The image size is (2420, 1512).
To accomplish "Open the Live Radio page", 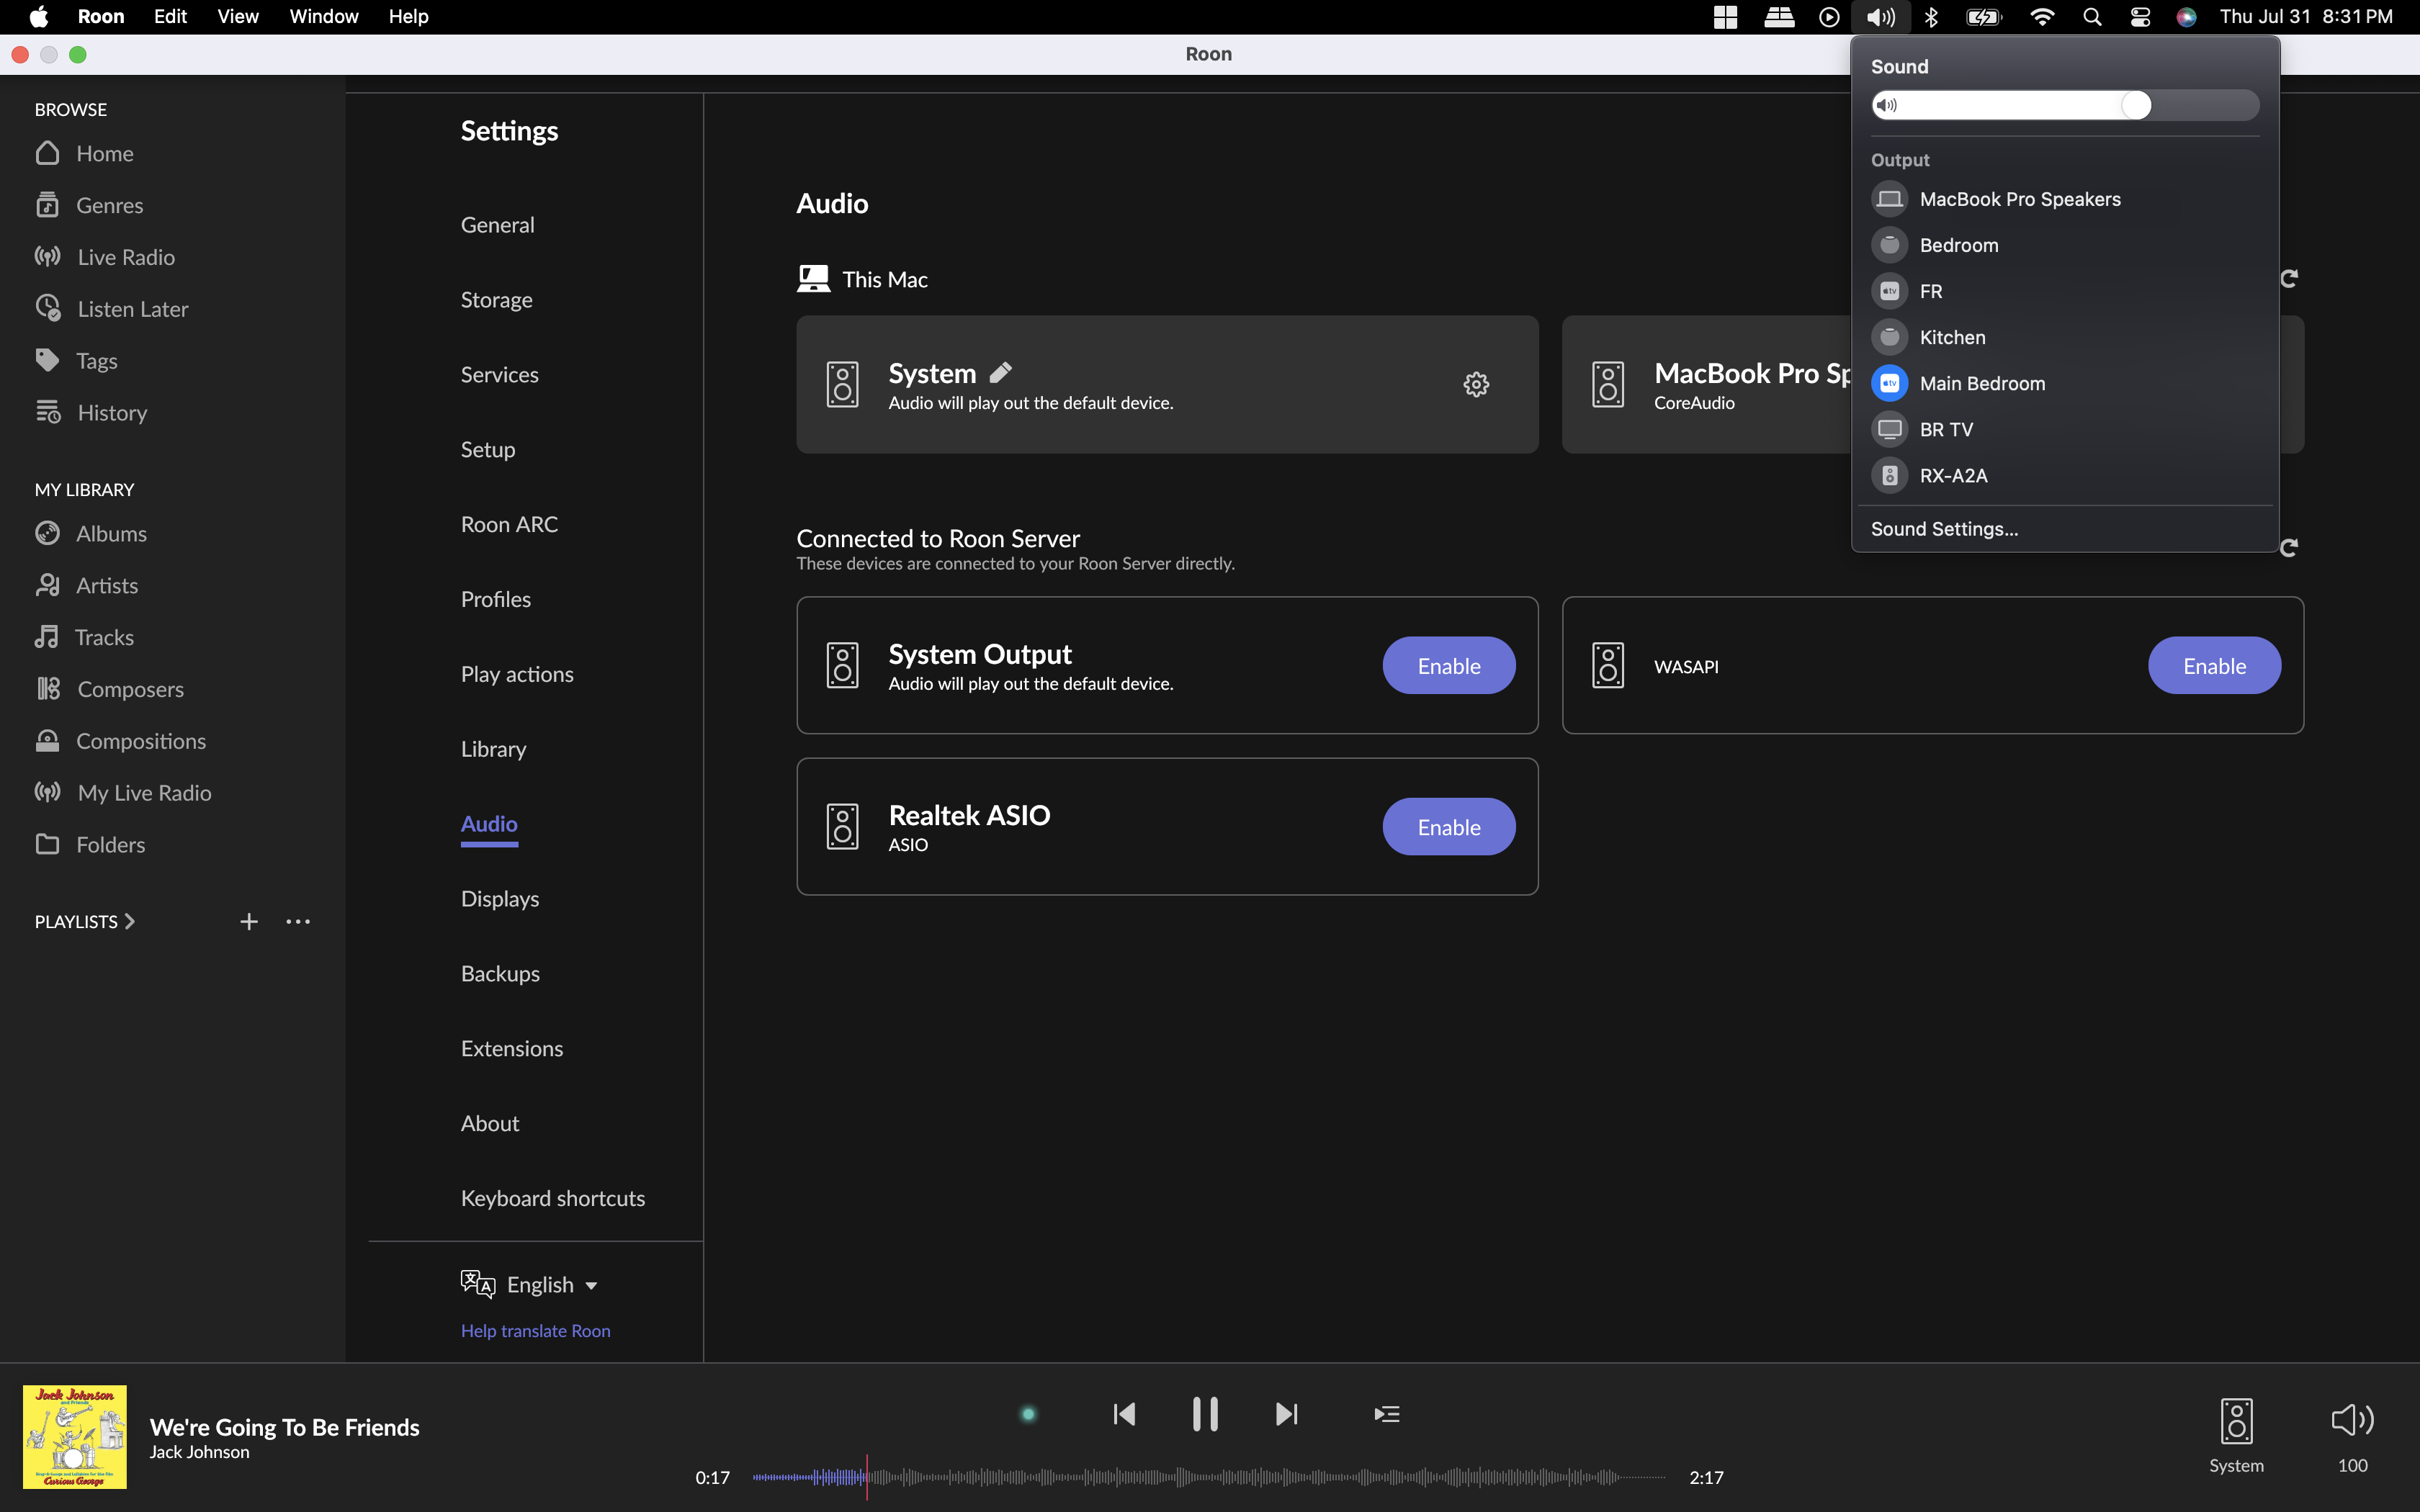I will [x=104, y=257].
